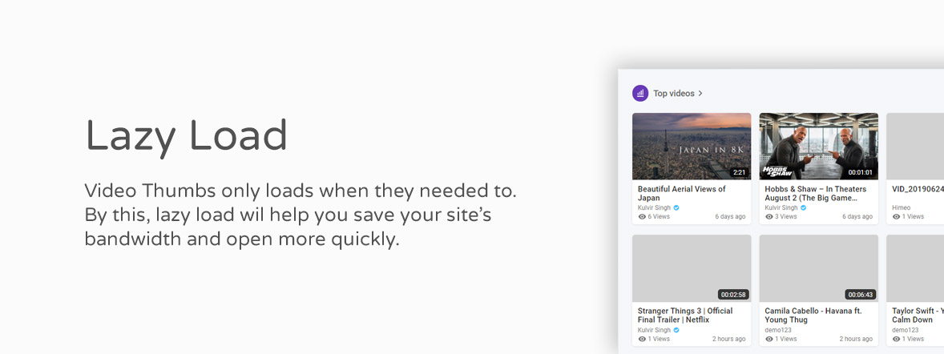This screenshot has width=944, height=354.
Task: Open the Japan in 8K video thumbnail
Action: (692, 147)
